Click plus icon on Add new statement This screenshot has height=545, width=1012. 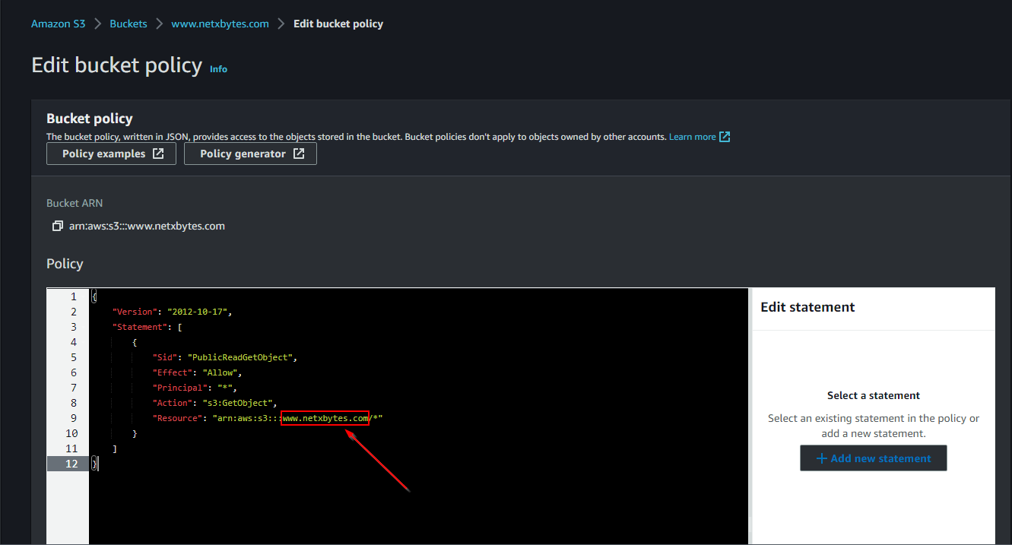point(821,458)
